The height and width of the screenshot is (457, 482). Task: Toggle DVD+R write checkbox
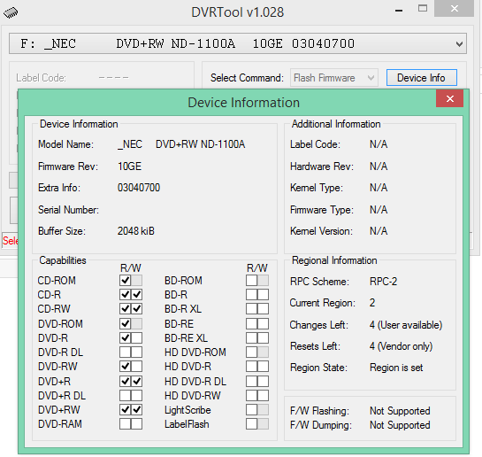coord(137,382)
